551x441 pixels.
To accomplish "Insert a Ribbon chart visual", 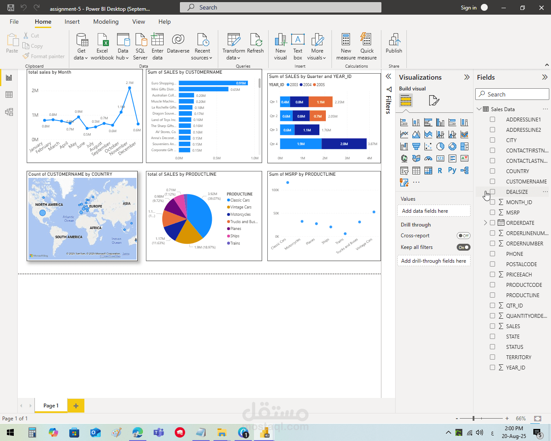I will 464,135.
